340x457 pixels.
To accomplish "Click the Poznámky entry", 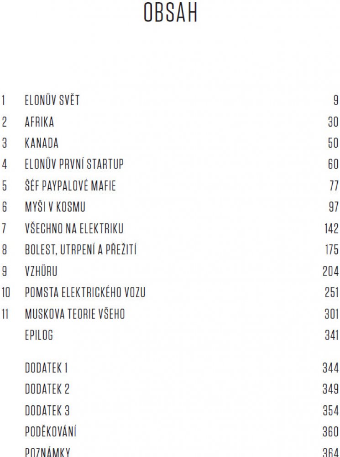I will coord(47,452).
